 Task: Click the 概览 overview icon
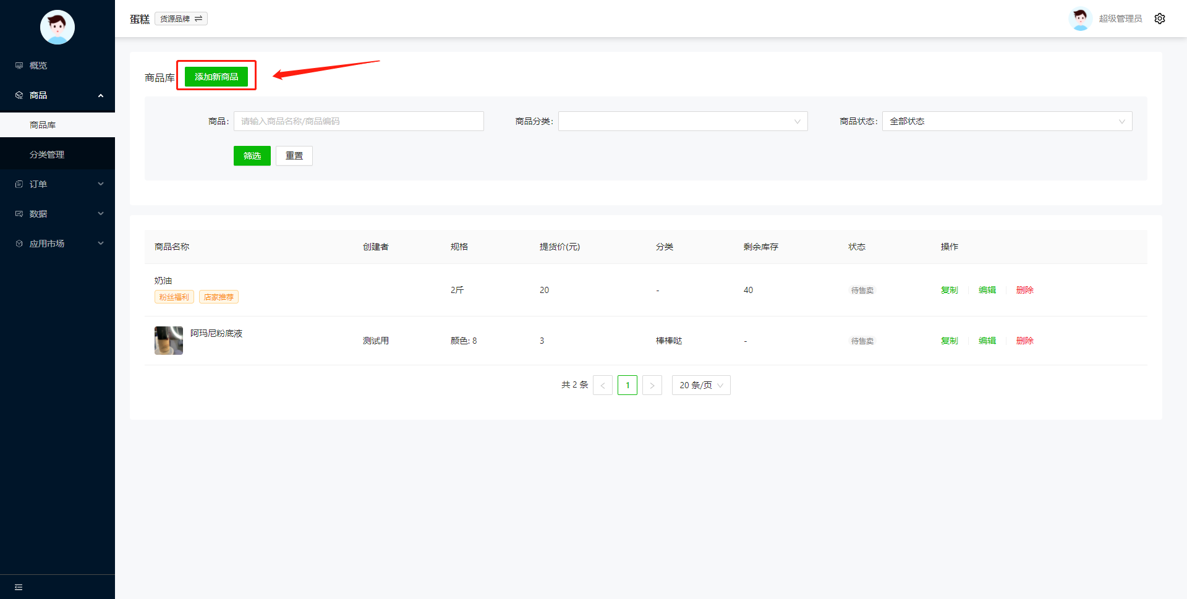click(x=19, y=66)
